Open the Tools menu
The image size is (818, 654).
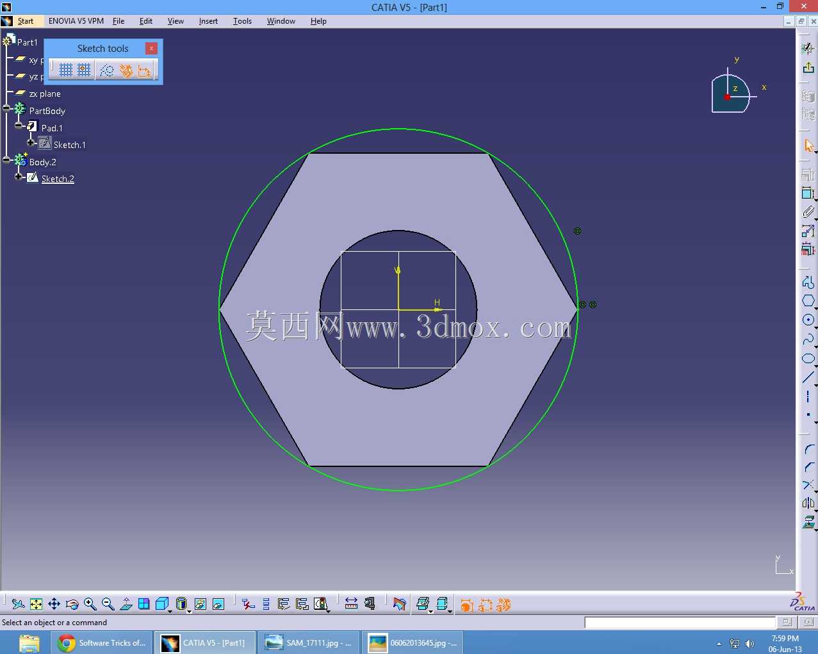[242, 21]
